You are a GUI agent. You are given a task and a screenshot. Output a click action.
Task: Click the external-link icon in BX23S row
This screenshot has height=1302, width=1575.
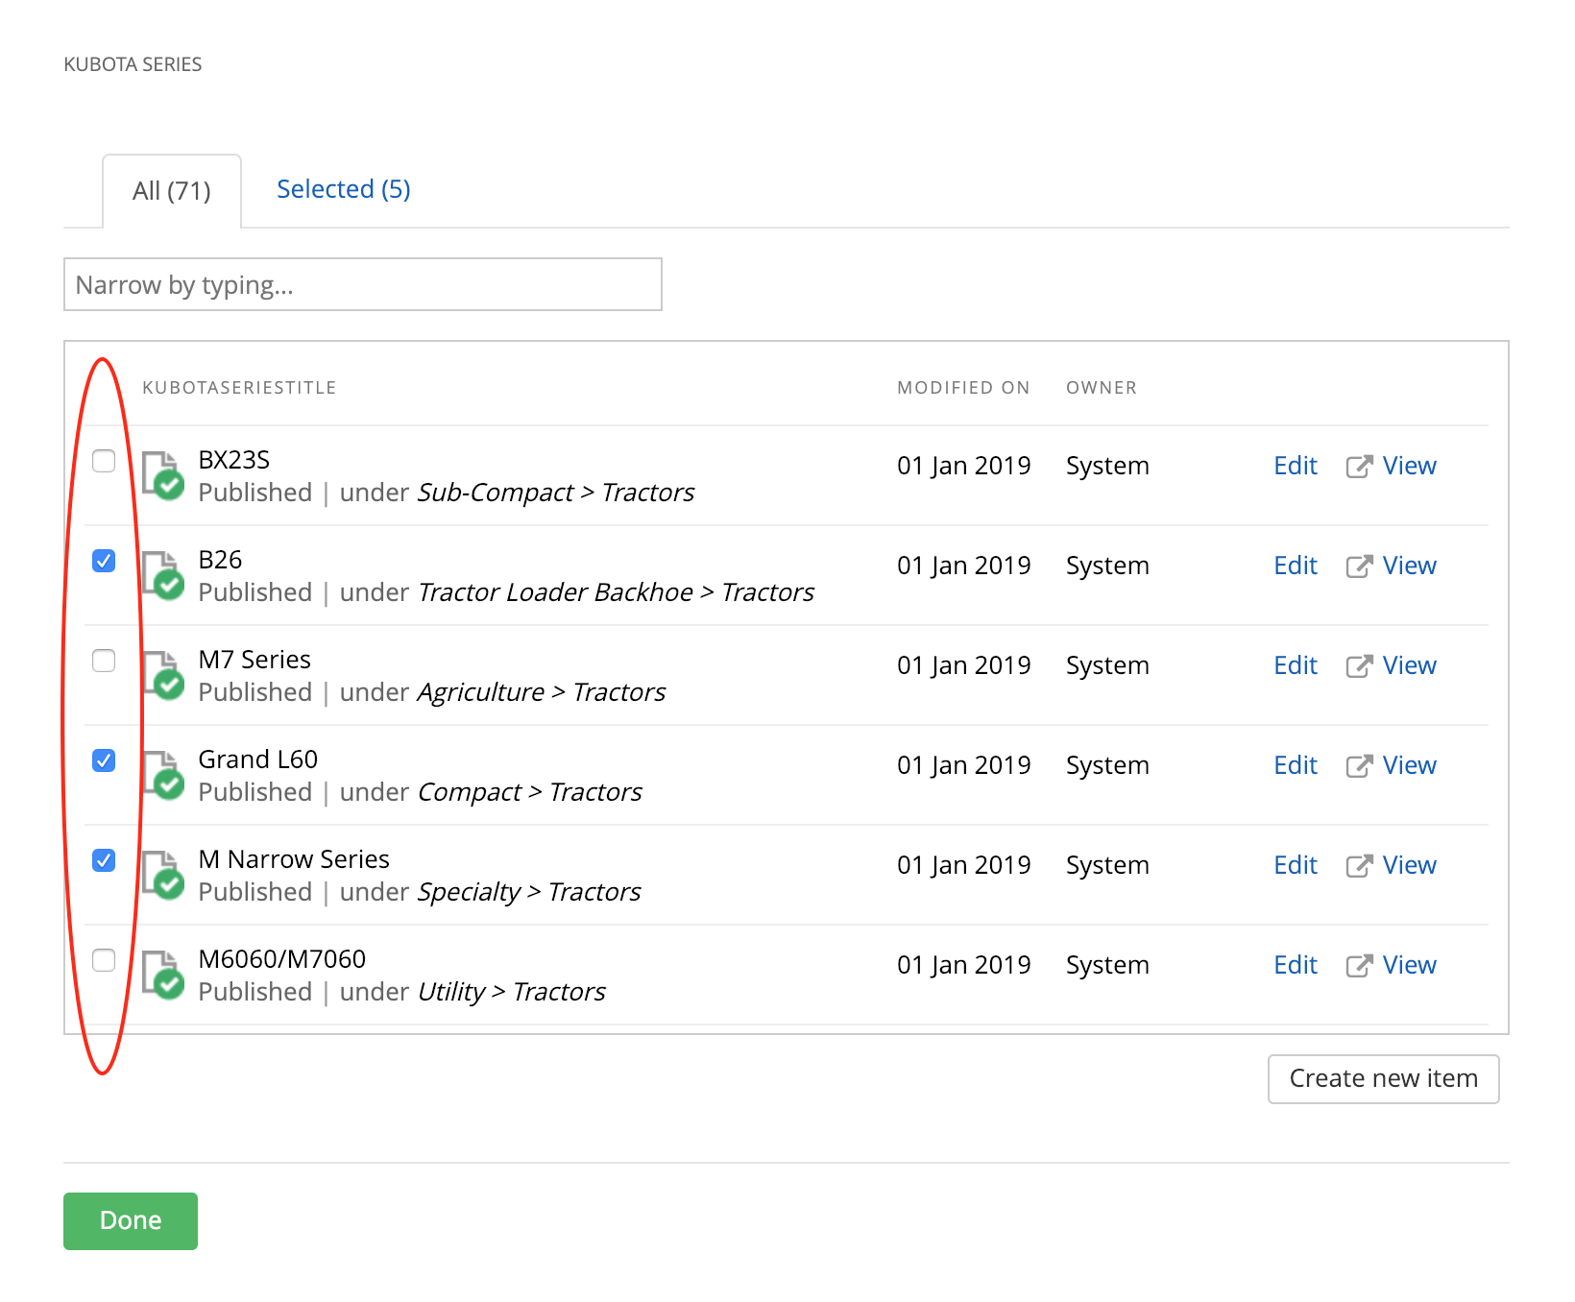coord(1359,467)
